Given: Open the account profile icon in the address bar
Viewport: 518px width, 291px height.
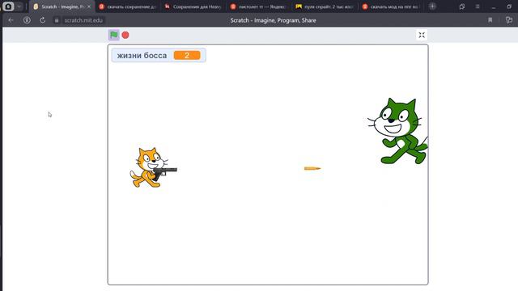Looking at the screenshot, I should tap(27, 20).
